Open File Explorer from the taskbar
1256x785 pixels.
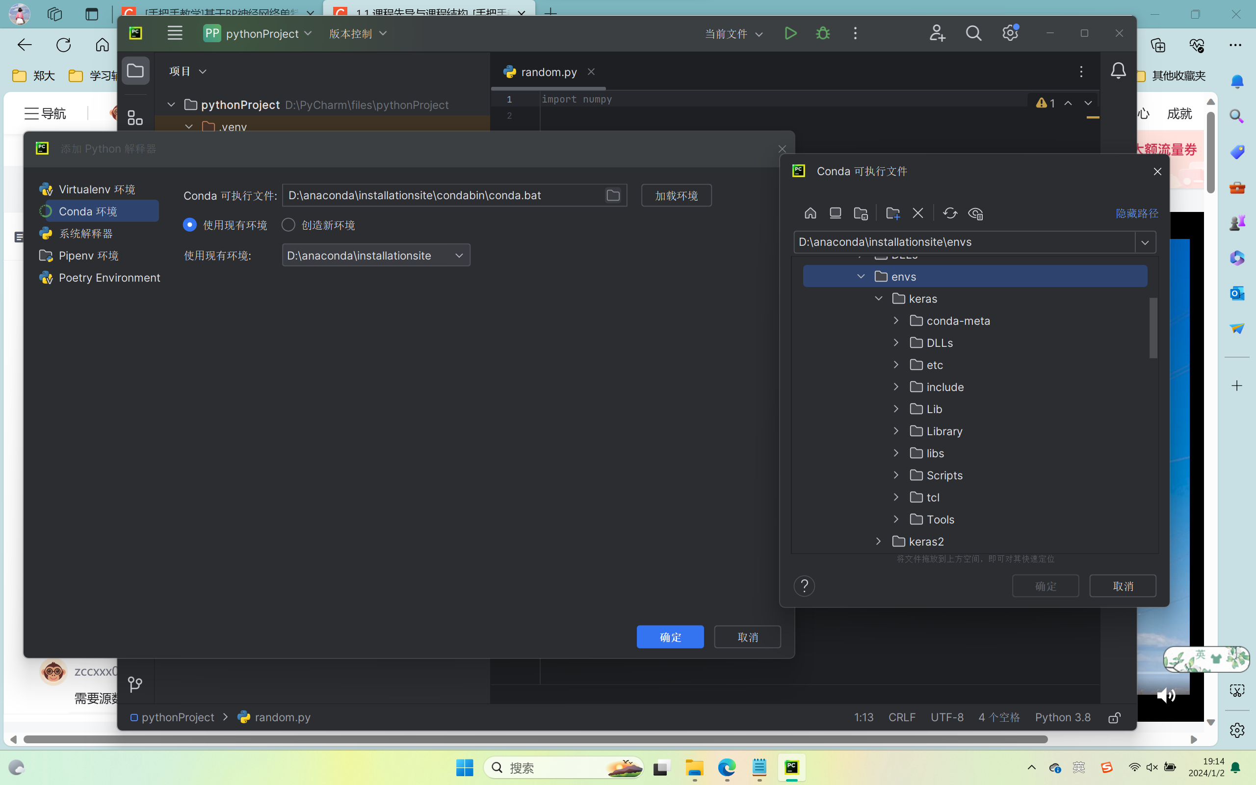tap(694, 767)
